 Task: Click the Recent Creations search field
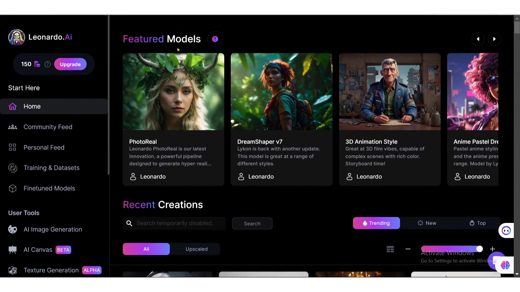coord(174,223)
